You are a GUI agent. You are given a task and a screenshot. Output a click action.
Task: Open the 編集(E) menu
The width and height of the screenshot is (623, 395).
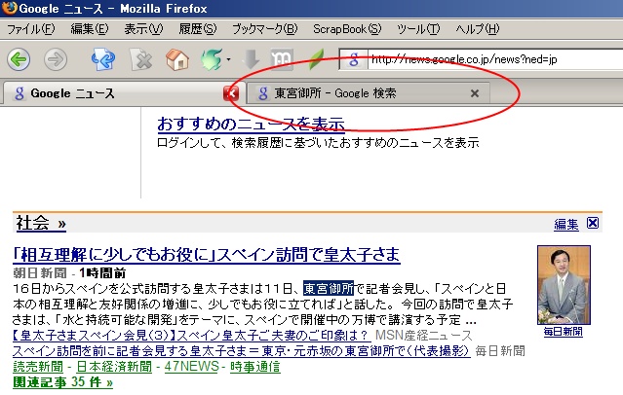[x=90, y=29]
